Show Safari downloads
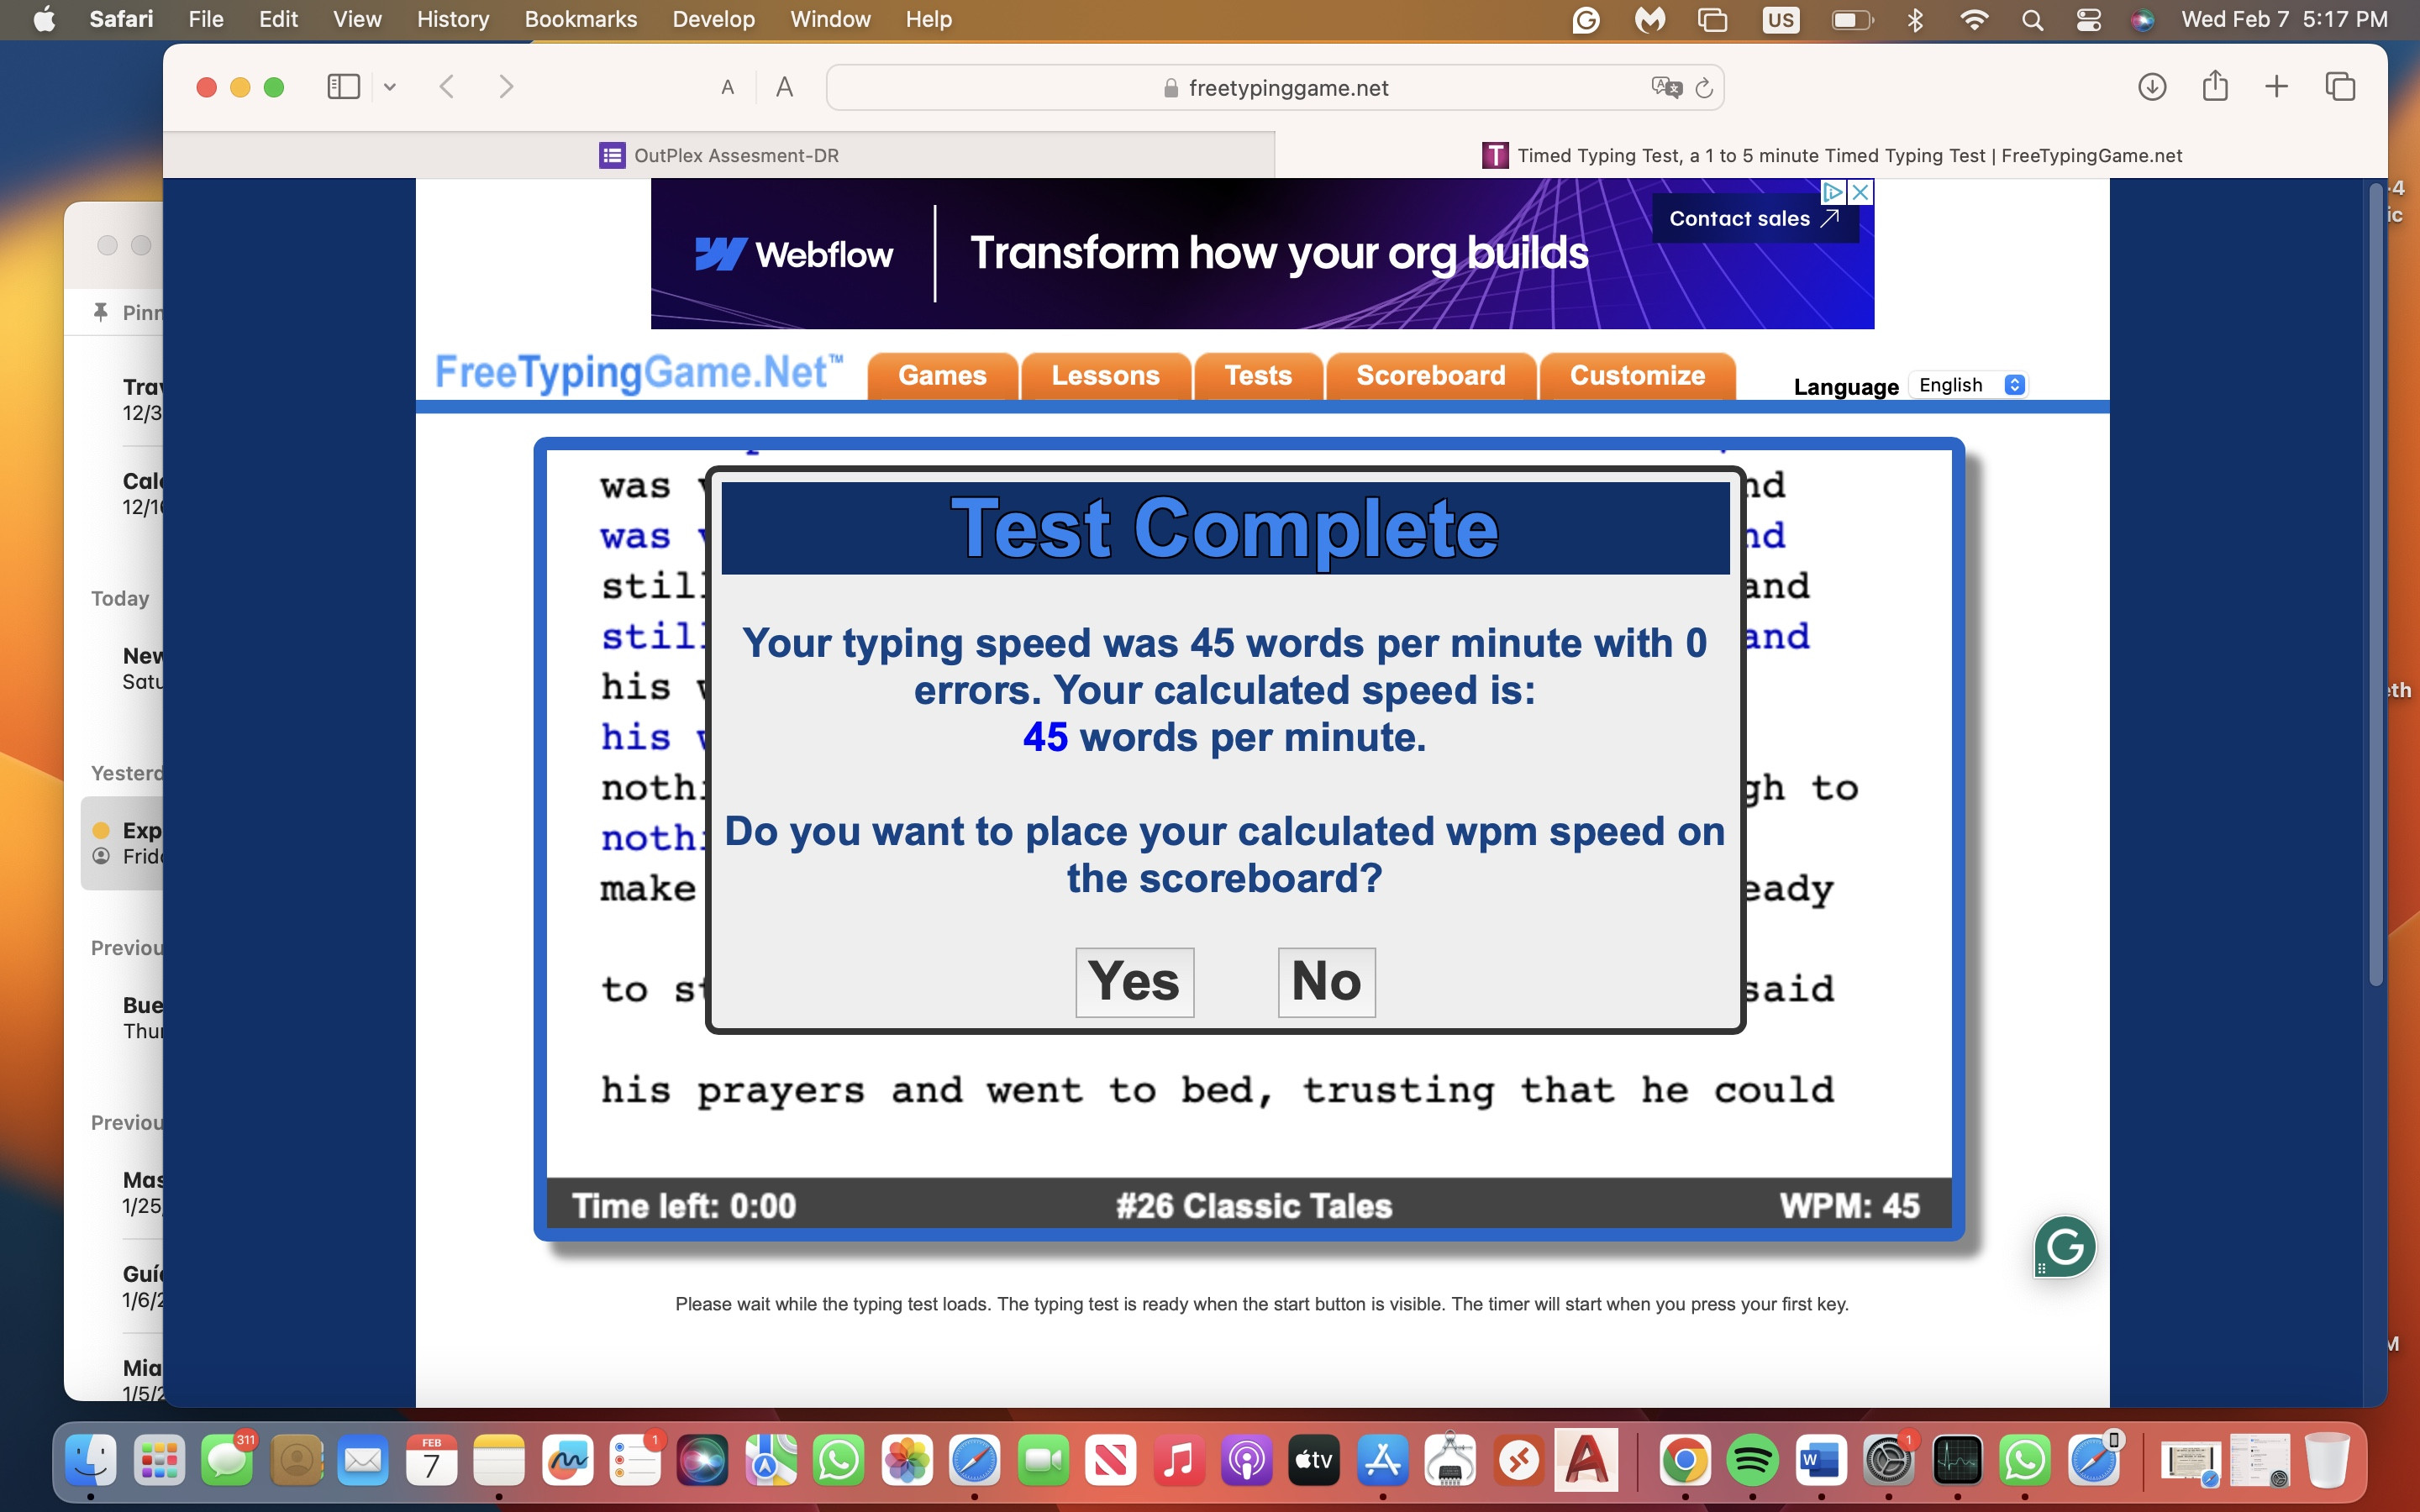Viewport: 2420px width, 1512px height. 2152,87
